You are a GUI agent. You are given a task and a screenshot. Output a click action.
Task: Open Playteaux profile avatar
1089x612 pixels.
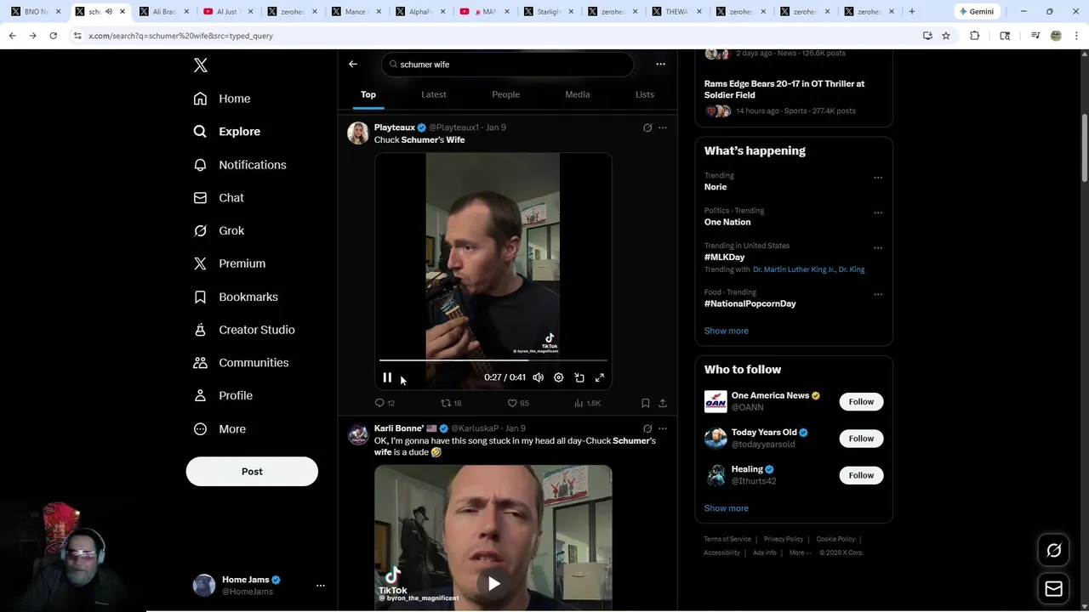(x=358, y=133)
